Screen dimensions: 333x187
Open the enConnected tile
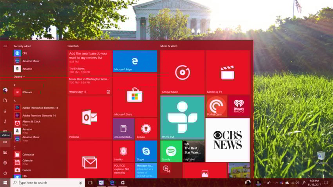pos(123,128)
